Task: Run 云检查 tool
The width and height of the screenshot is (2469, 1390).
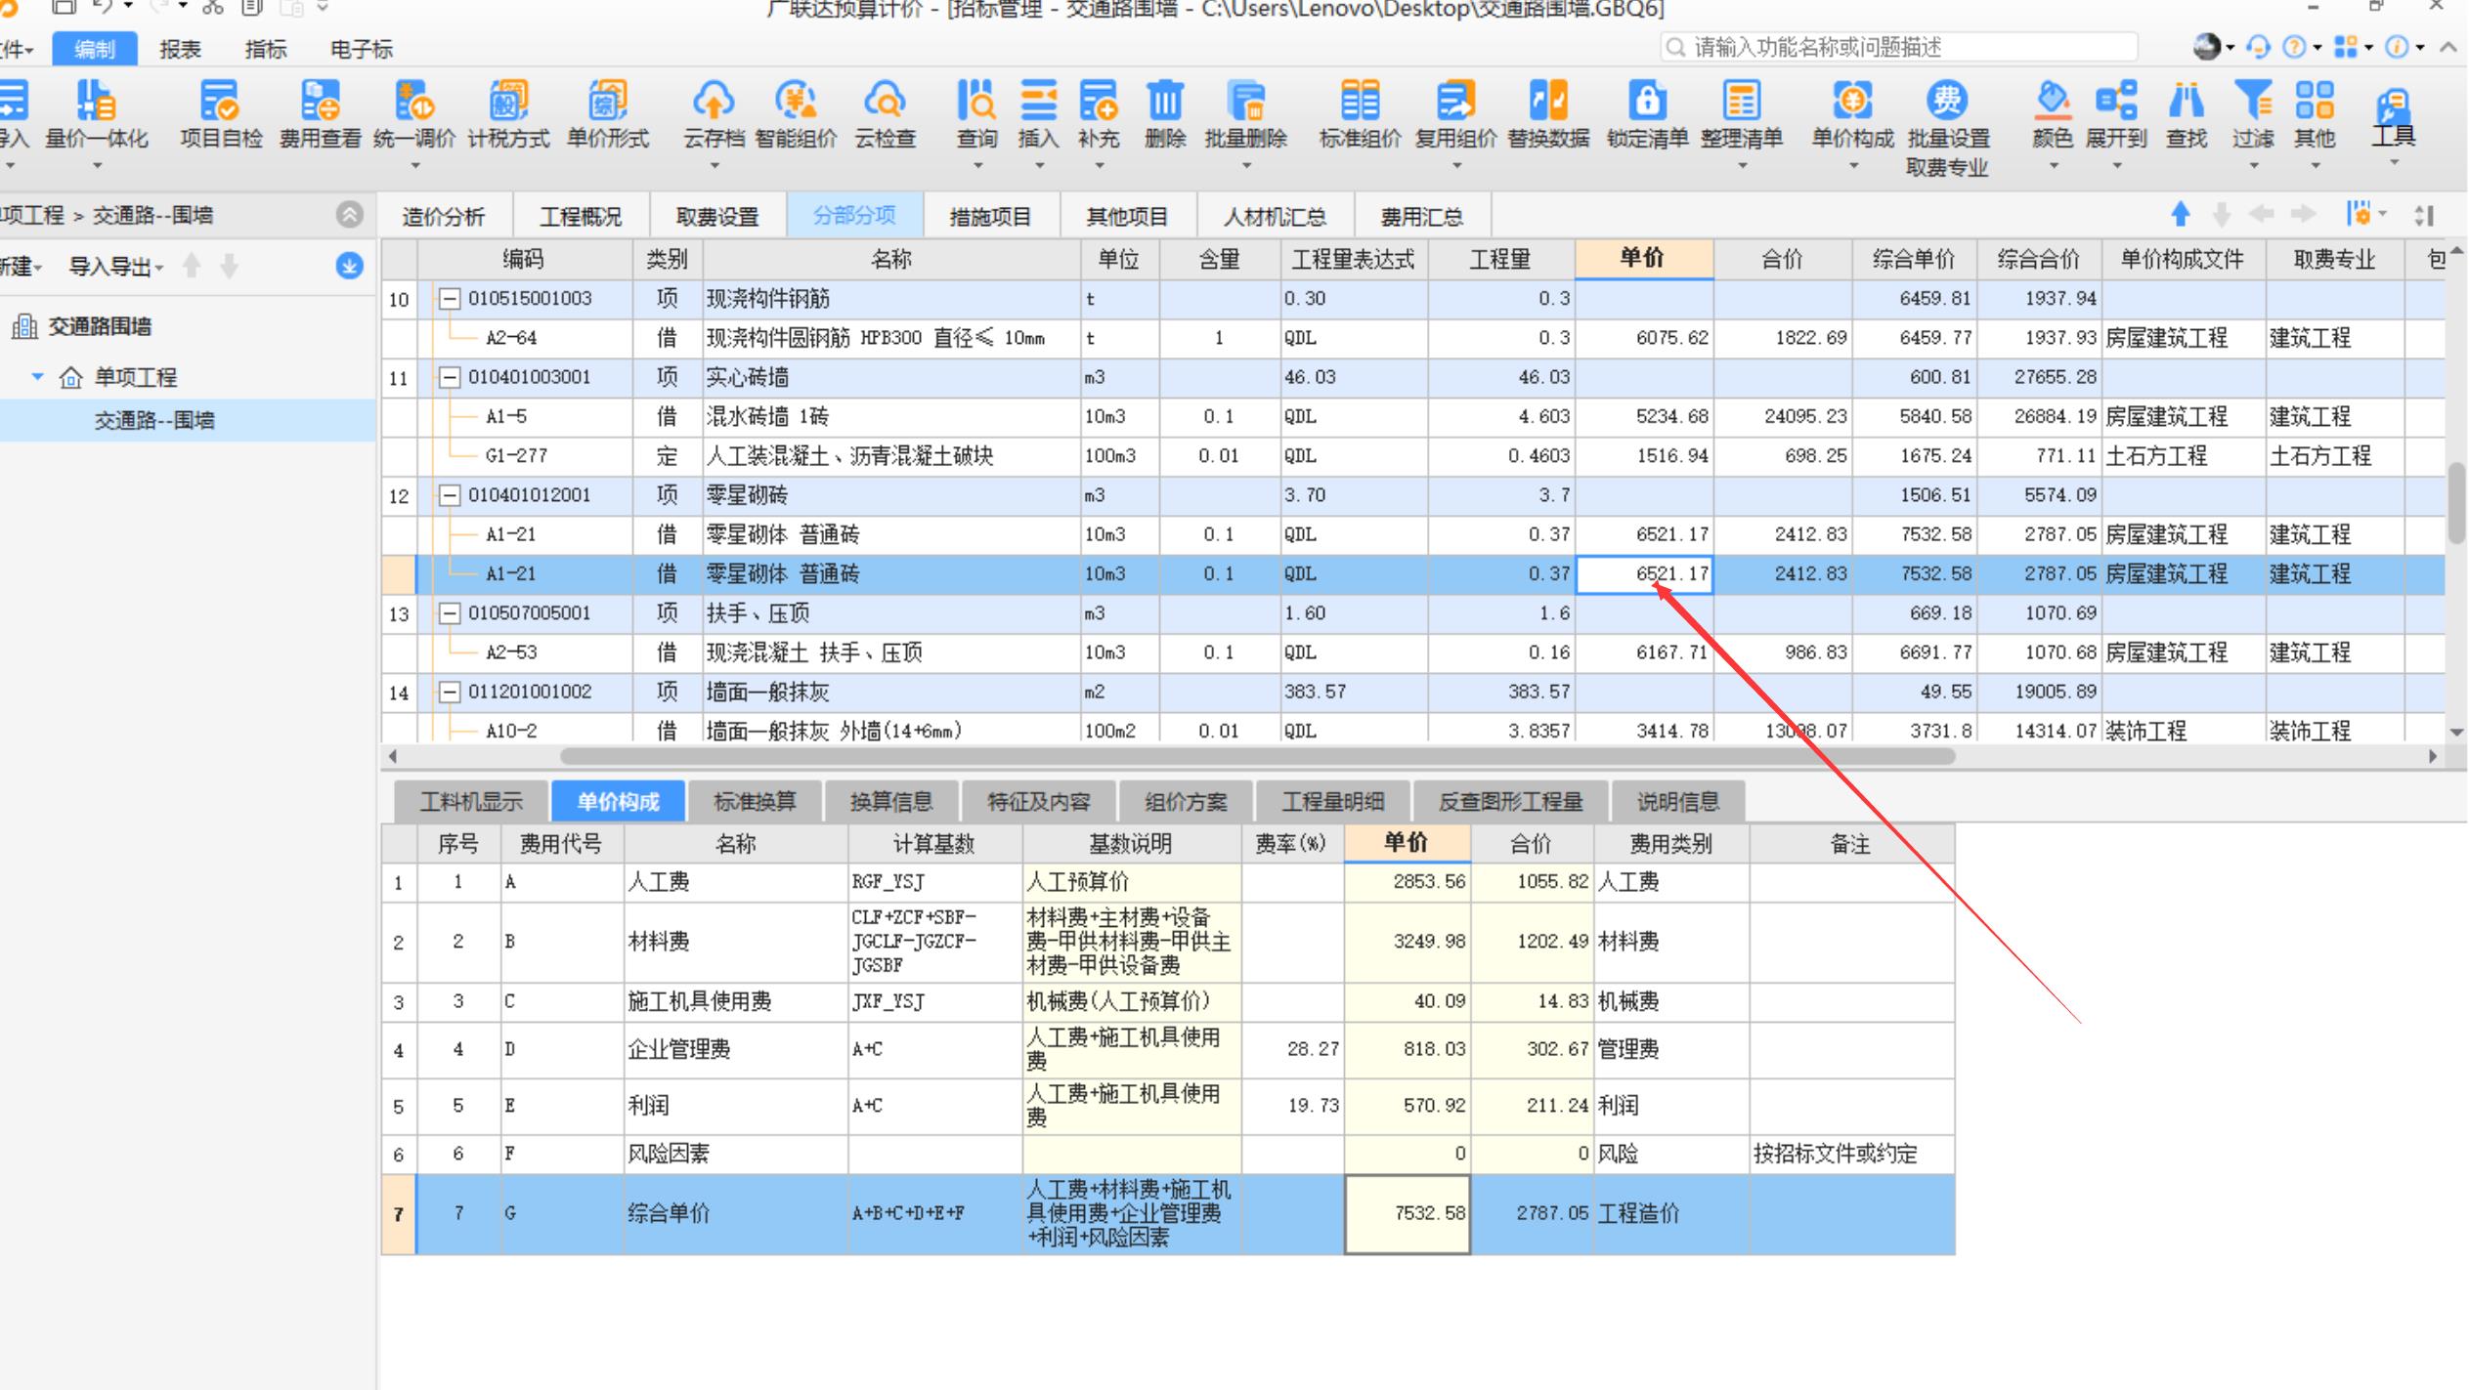Action: tap(885, 113)
